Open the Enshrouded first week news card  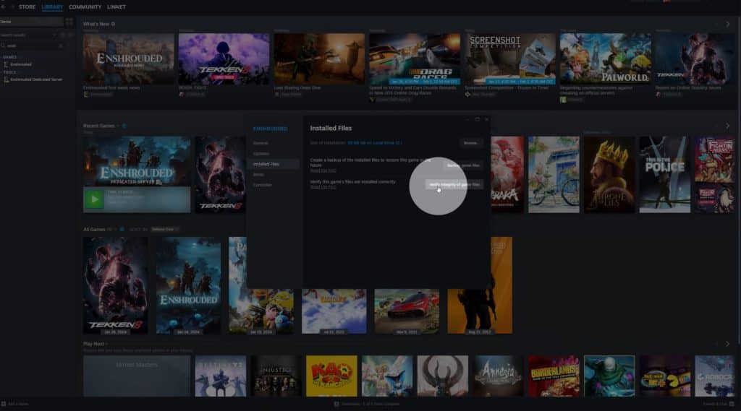click(129, 59)
